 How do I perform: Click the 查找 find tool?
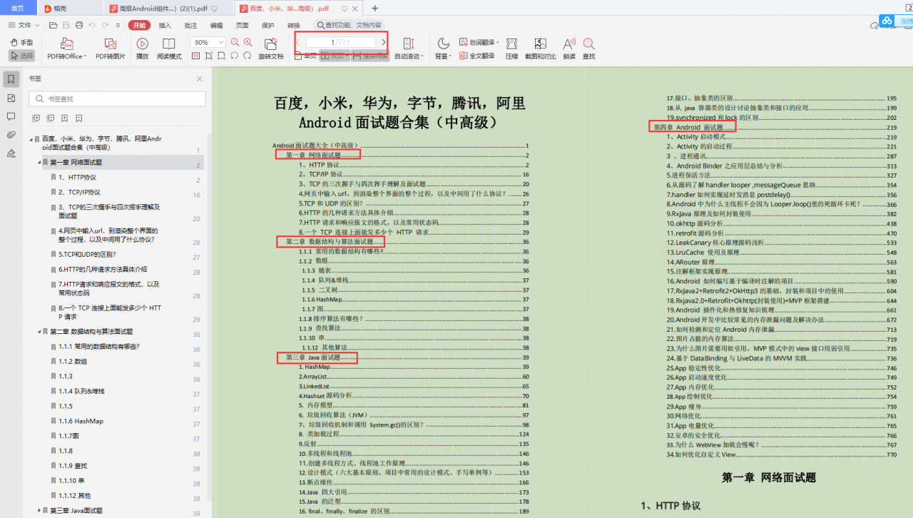pyautogui.click(x=588, y=48)
